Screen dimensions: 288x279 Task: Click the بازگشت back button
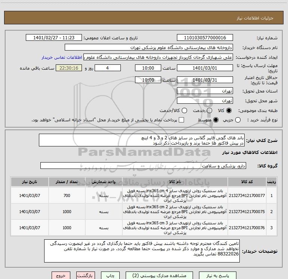click(85, 276)
